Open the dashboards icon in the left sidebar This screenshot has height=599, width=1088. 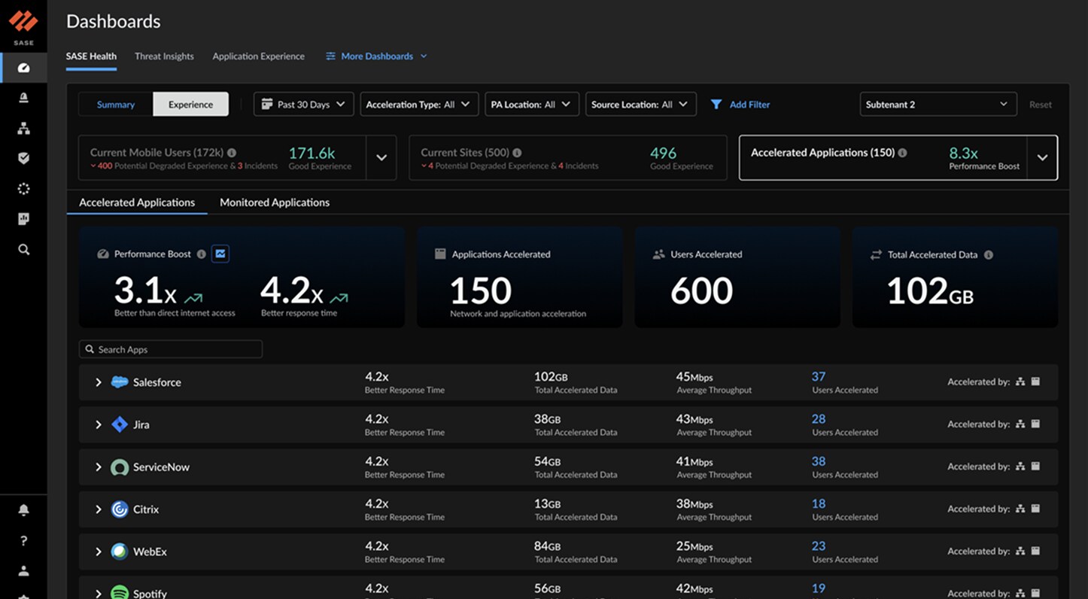click(x=23, y=67)
